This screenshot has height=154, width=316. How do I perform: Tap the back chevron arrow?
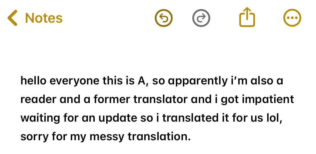(x=12, y=18)
